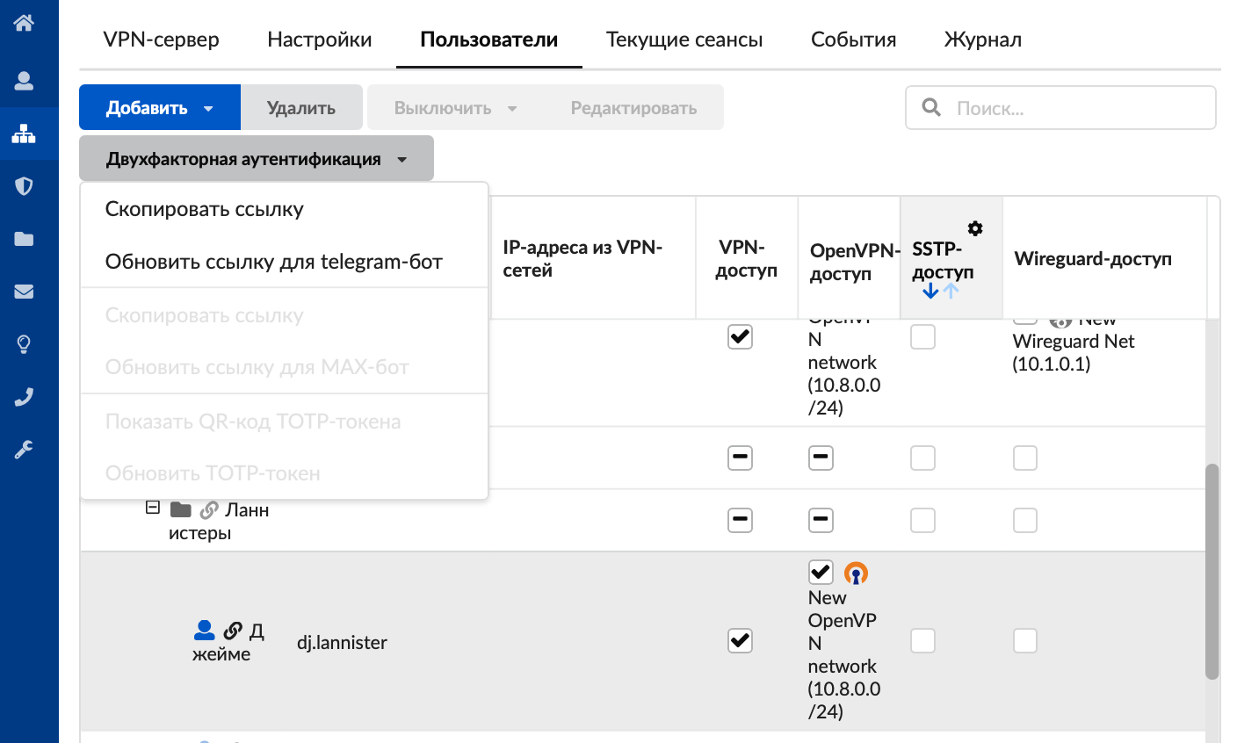Screen dimensions: 1237x743
Task: Click the orange OpenVPN icon in dj.lannister row
Action: [x=856, y=573]
